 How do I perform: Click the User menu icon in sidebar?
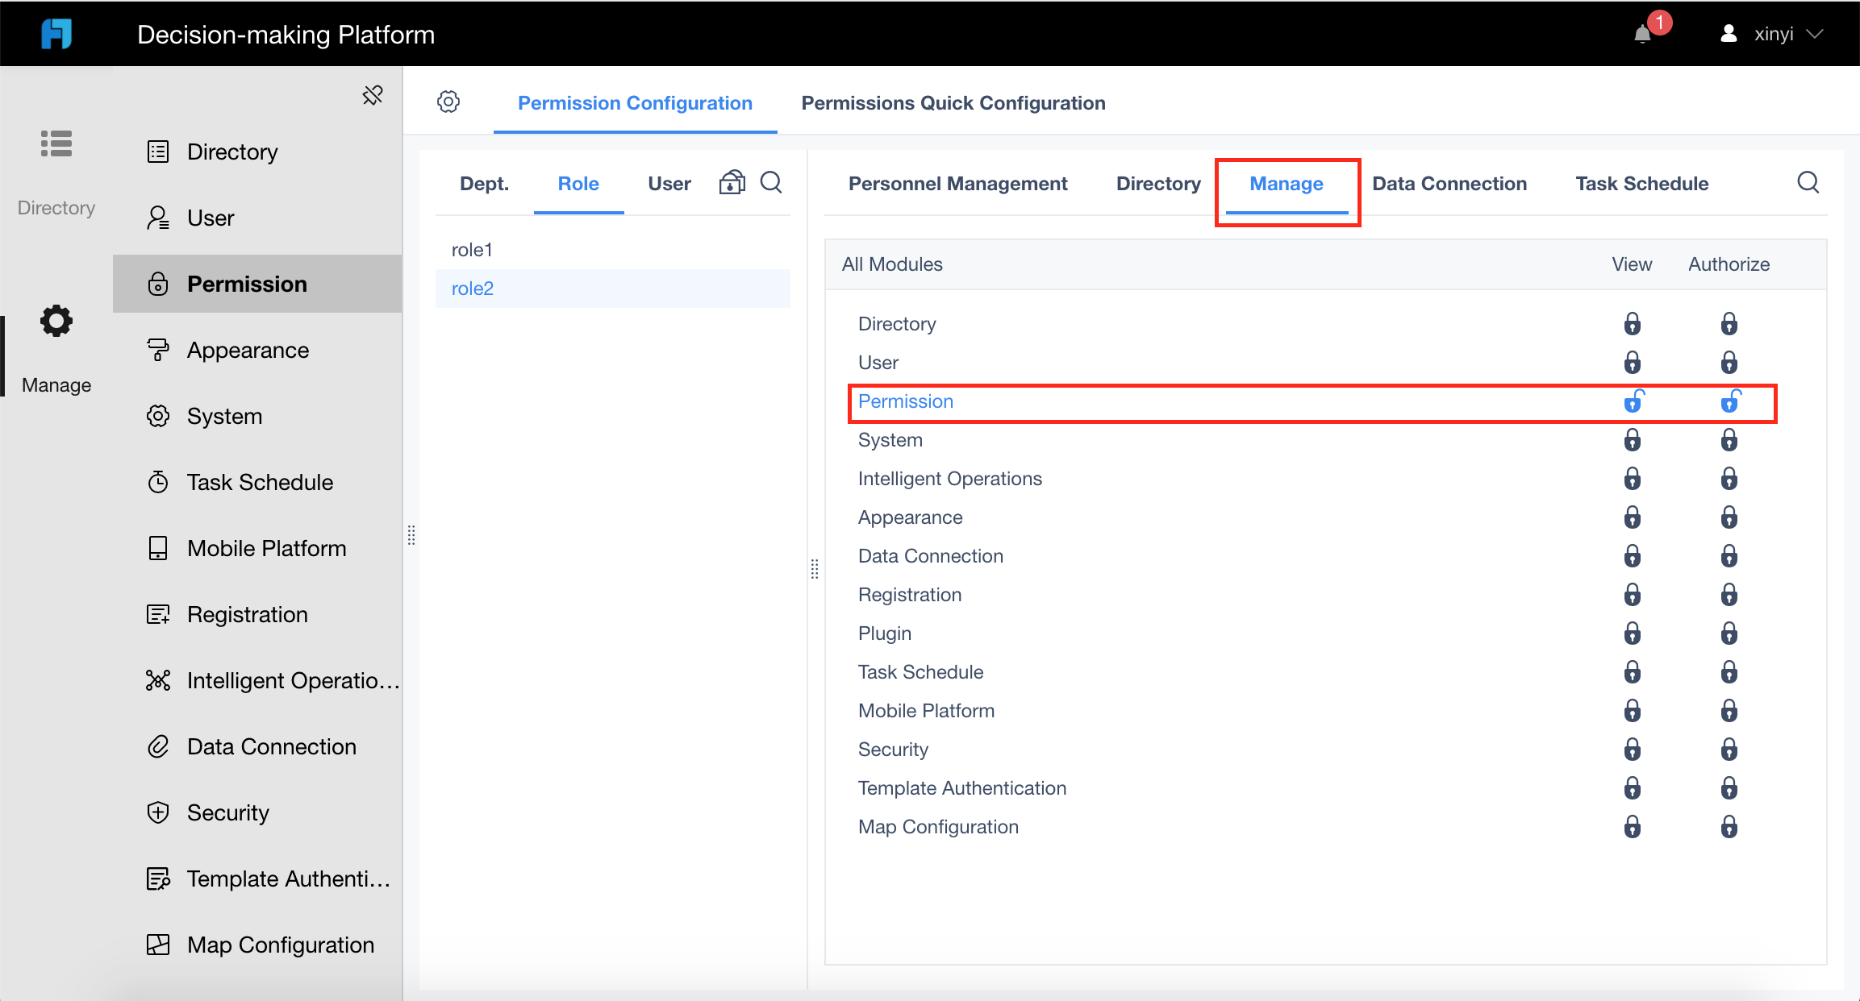coord(158,218)
